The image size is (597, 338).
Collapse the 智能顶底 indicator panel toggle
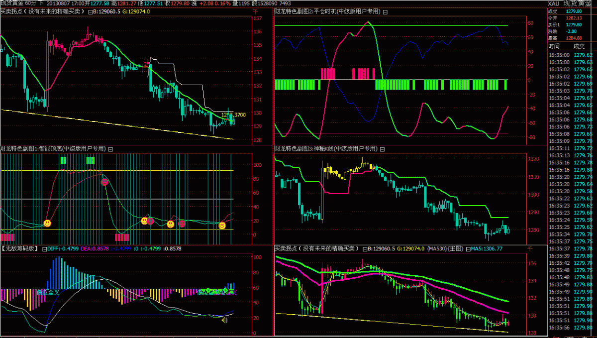(110, 148)
